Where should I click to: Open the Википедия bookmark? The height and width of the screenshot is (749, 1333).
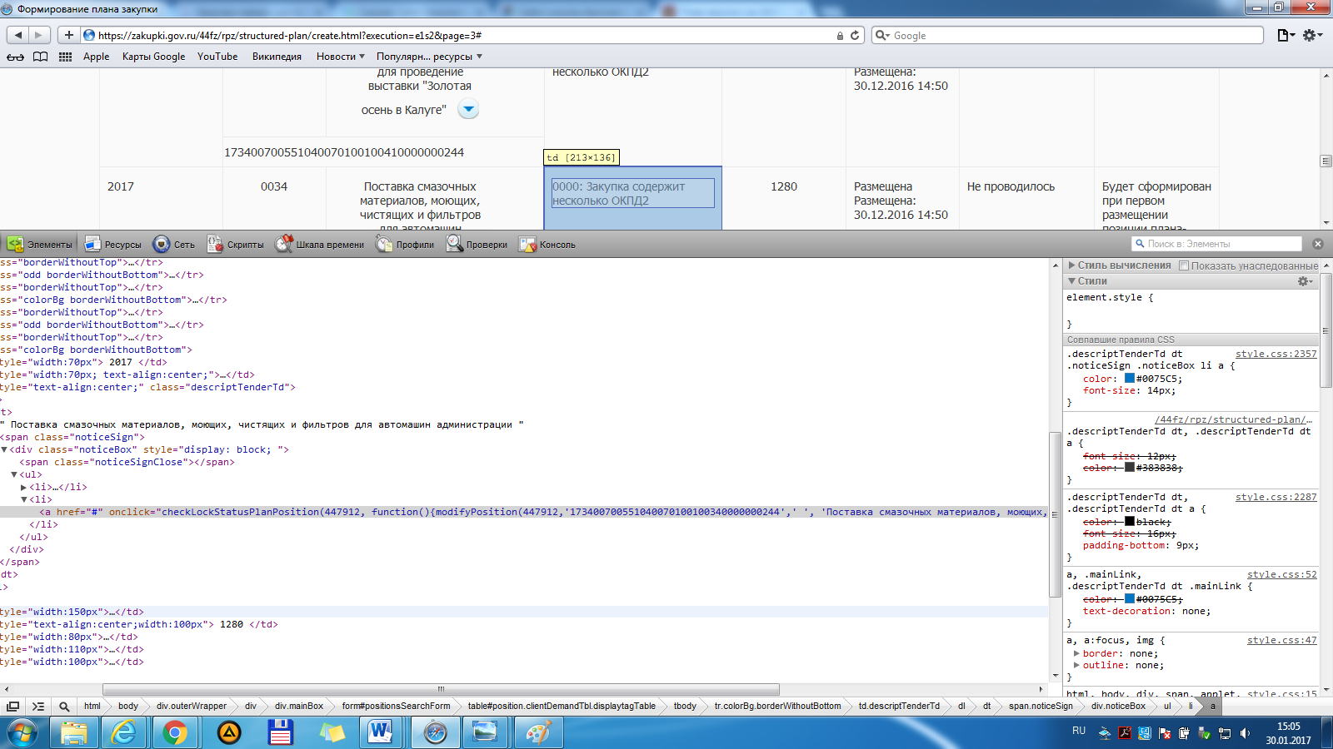tap(277, 57)
